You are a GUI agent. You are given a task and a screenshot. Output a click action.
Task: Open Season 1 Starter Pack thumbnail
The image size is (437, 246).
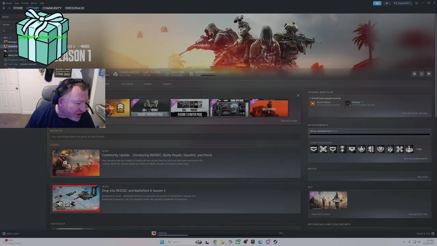[x=190, y=108]
